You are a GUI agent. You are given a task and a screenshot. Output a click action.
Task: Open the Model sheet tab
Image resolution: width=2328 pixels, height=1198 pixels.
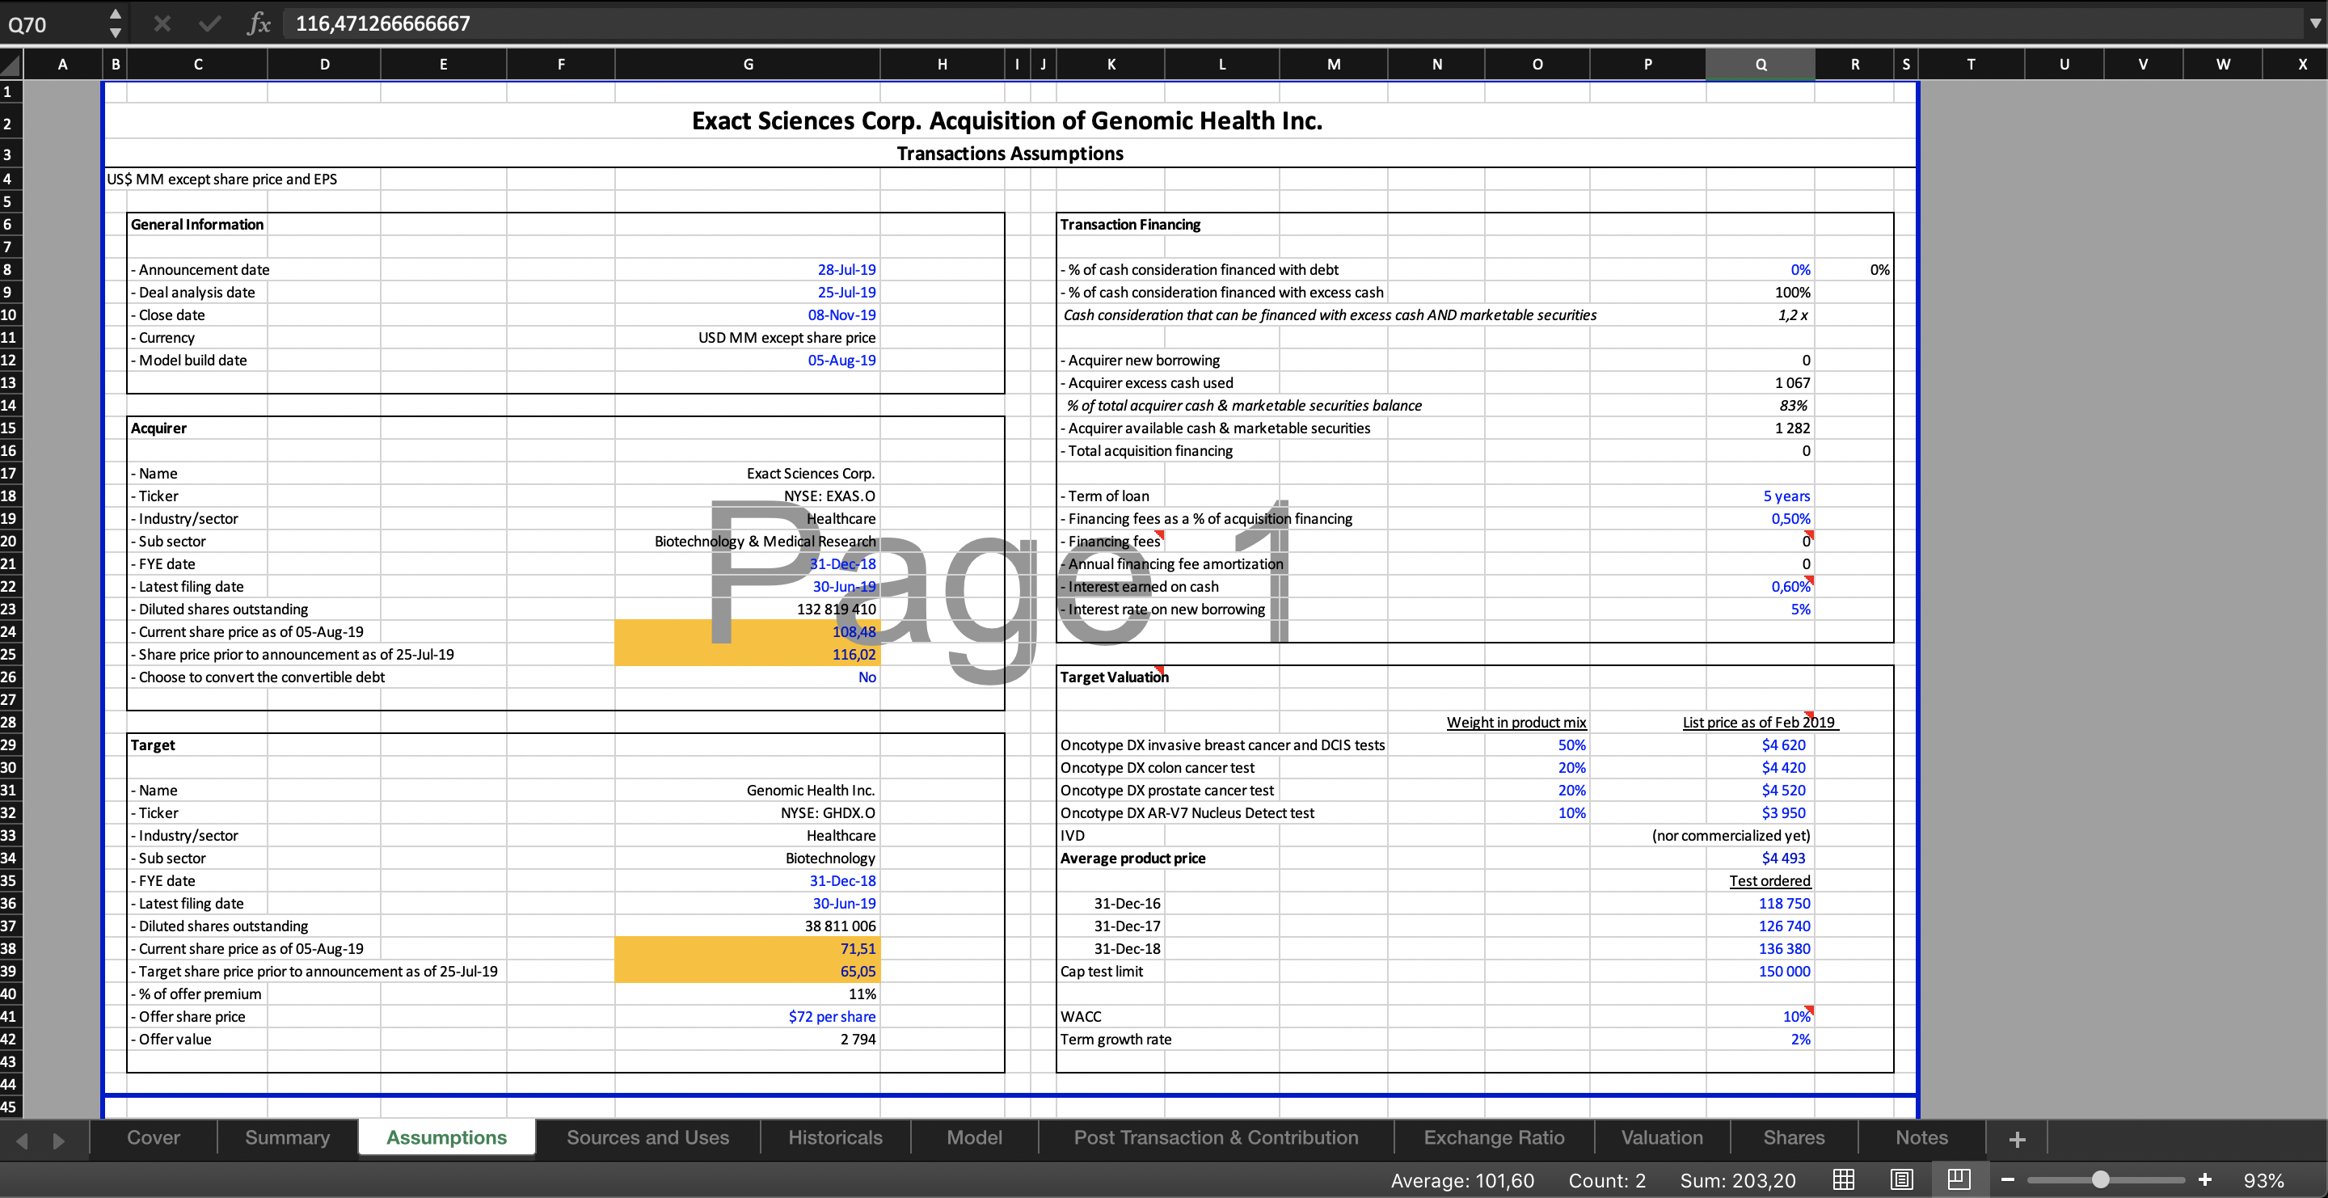(x=974, y=1137)
